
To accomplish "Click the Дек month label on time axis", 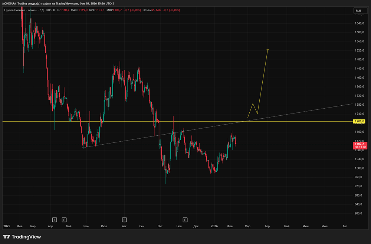I will click(196, 226).
